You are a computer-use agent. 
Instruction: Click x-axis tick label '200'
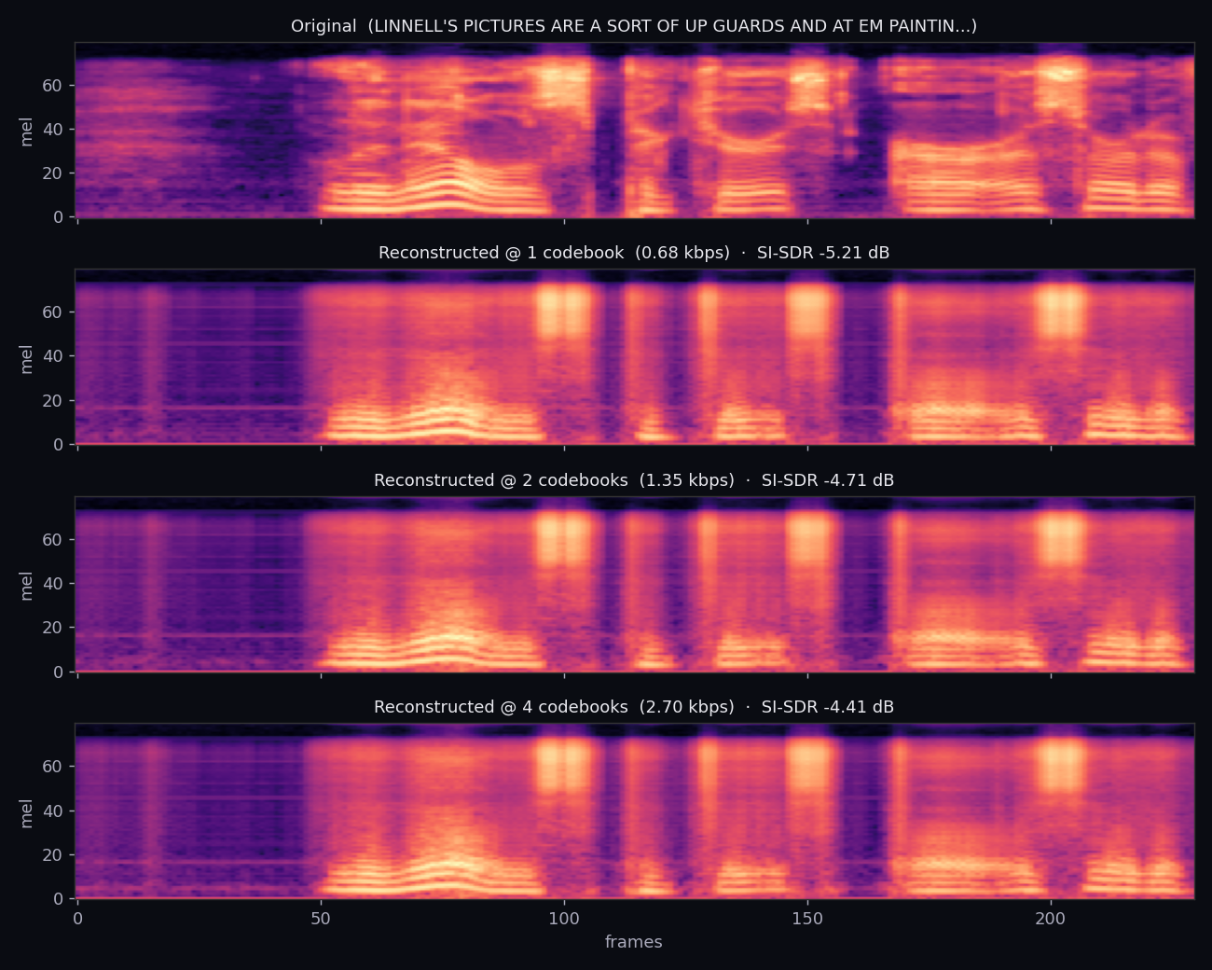[1051, 919]
